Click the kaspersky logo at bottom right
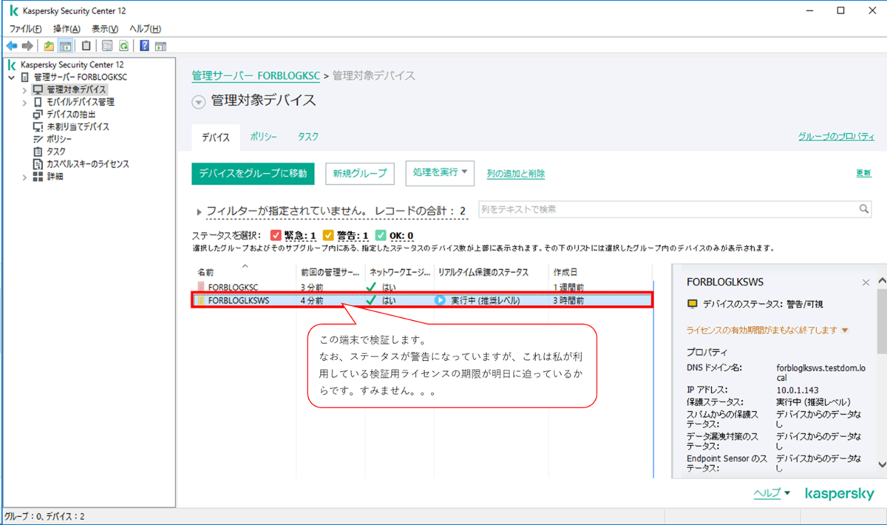 click(x=839, y=493)
